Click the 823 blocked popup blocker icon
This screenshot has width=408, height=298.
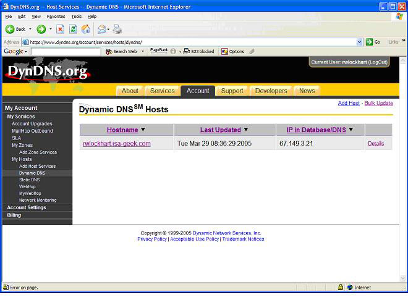pyautogui.click(x=199, y=51)
